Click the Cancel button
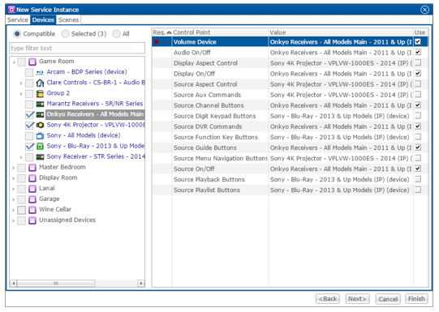Viewport: 439px width, 312px height. [x=388, y=299]
